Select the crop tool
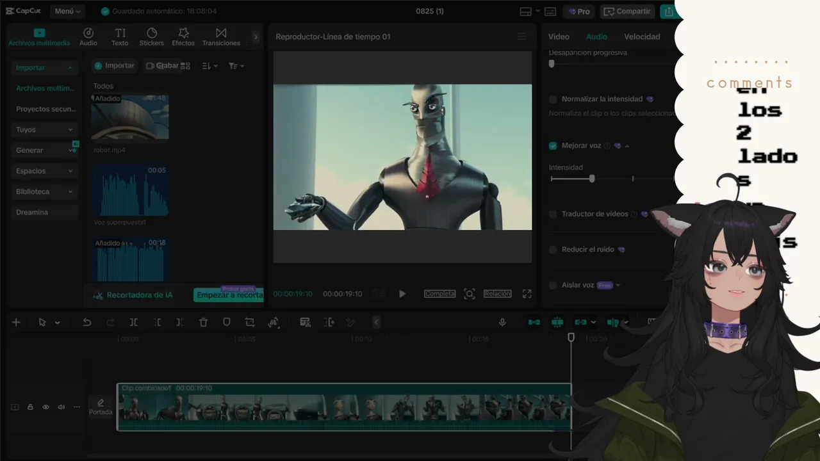 click(250, 323)
